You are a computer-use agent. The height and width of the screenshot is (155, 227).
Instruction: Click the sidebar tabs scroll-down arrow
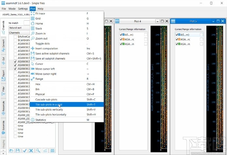pos(3,153)
